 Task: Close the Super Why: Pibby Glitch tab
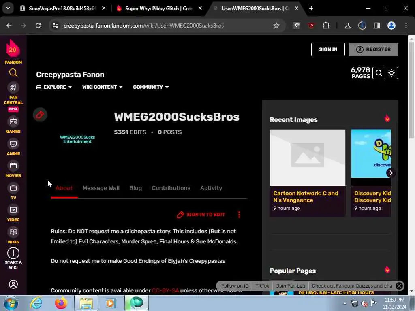[x=200, y=8]
